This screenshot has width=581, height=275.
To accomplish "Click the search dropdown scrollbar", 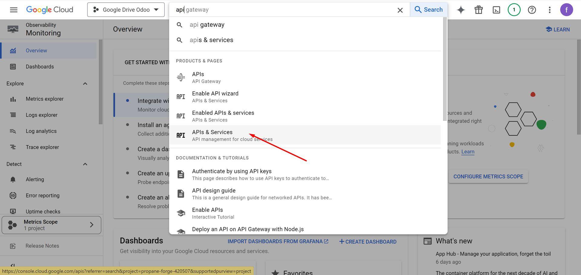I will [x=445, y=69].
